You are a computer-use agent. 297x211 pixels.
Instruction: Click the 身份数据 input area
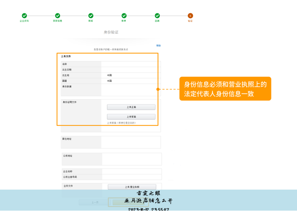(x=130, y=90)
